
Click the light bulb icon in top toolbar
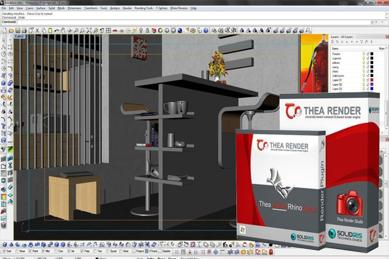pos(141,30)
